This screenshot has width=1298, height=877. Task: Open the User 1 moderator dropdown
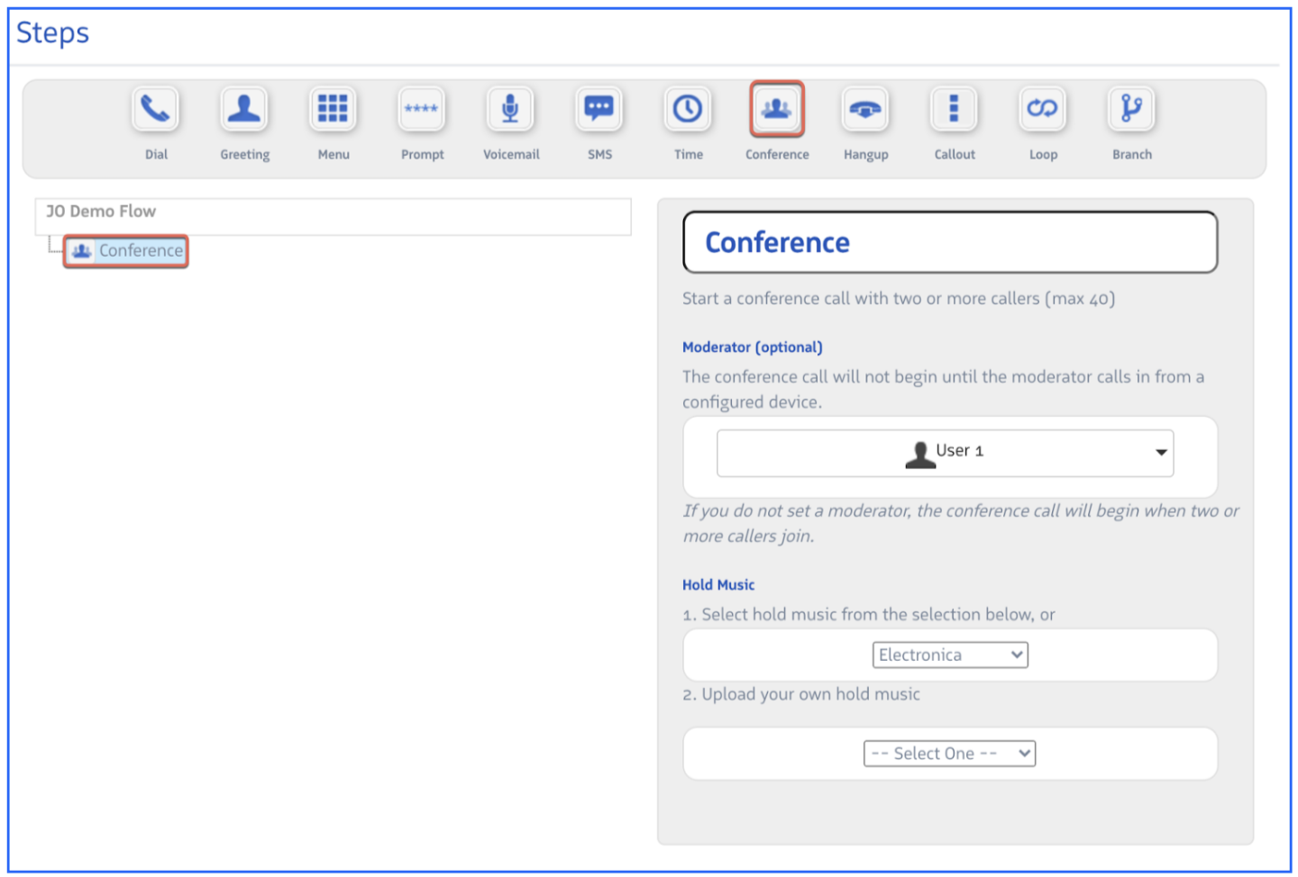(x=945, y=453)
